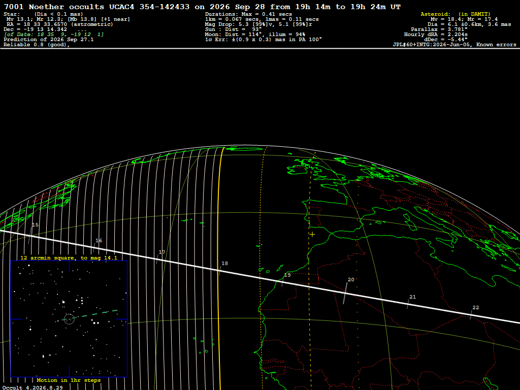Viewport: 520px width, 390px height.
Task: Select time marker 16 on shadow path
Action: 99,240
